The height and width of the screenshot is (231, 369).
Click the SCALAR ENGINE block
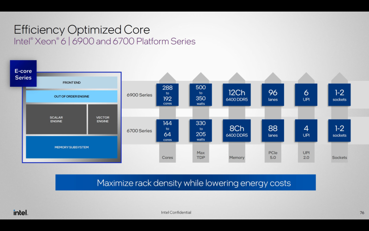[x=56, y=119]
